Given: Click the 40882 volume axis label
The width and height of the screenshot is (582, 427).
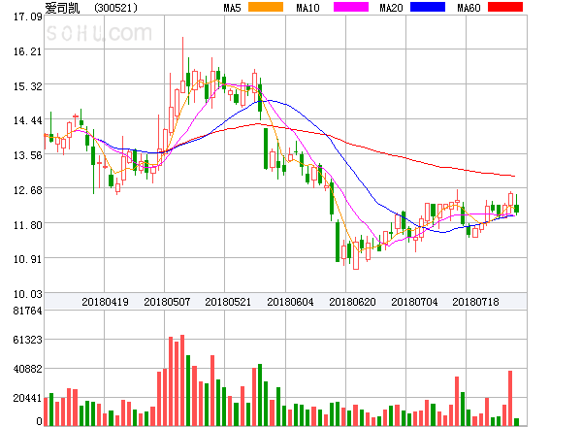Looking at the screenshot, I should (x=28, y=369).
